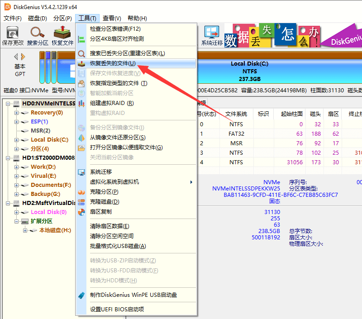The image size is (362, 319).
Task: Click the 扇区 column header
Action: (x=333, y=114)
